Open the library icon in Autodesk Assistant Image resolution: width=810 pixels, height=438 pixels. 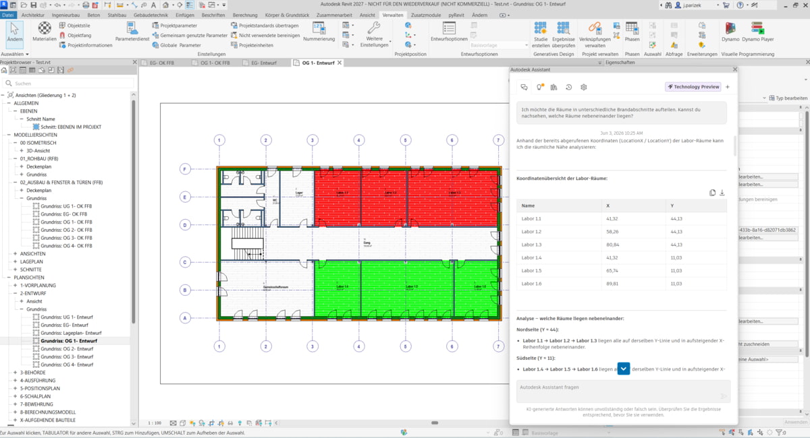(554, 87)
